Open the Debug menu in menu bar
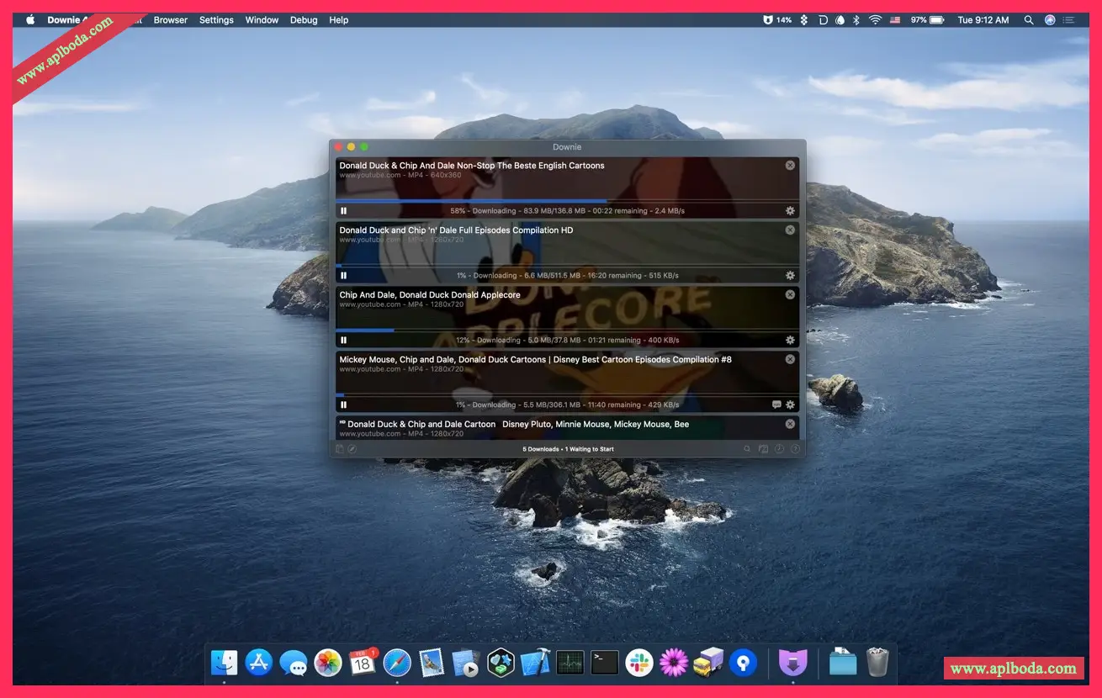This screenshot has width=1102, height=698. pyautogui.click(x=304, y=20)
